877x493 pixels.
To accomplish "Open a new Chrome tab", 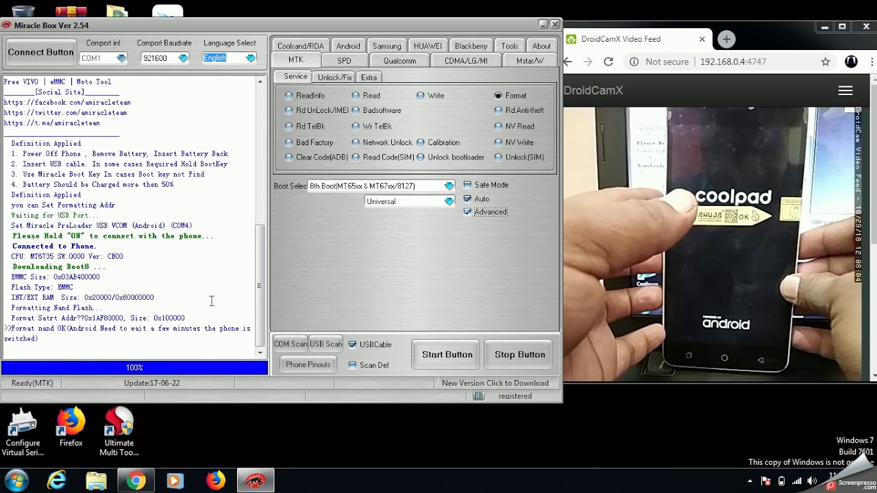I will coord(727,39).
